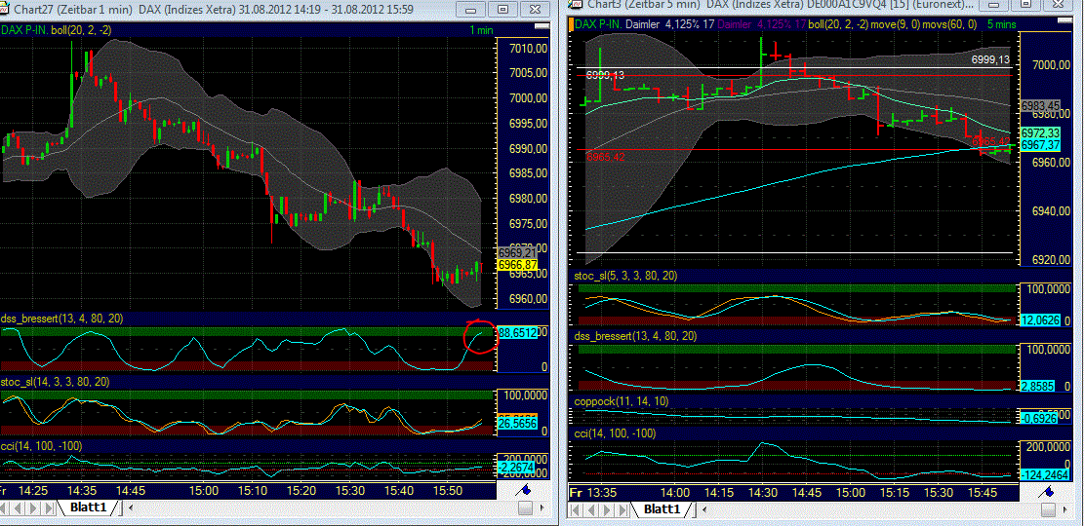Viewport: 1084px width, 526px height.
Task: Click 'boll(20, 2, -2)' label in Chart27
Action: pyautogui.click(x=81, y=29)
